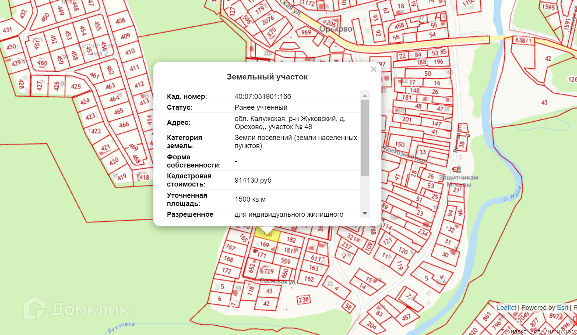Click the Защитникам Москвы monument marker
The width and height of the screenshot is (577, 335).
coord(458,169)
